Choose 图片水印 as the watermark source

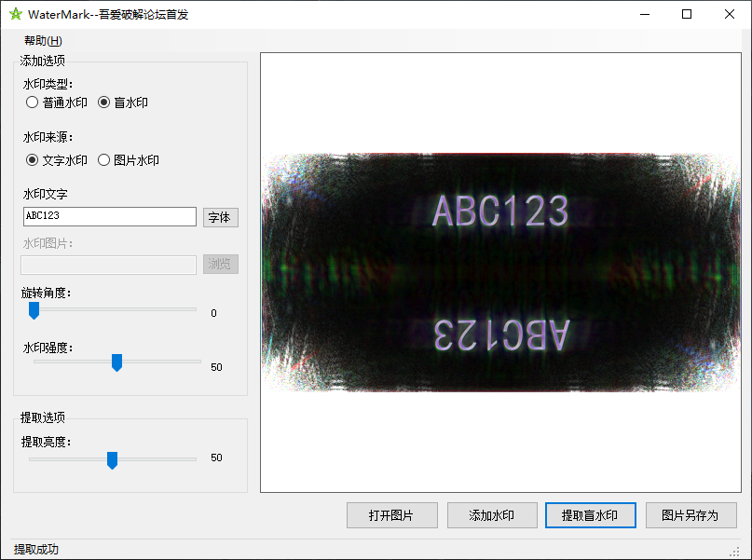click(x=104, y=160)
